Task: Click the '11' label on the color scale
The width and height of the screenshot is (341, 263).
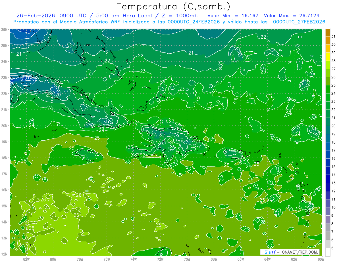Action: pos(334,199)
